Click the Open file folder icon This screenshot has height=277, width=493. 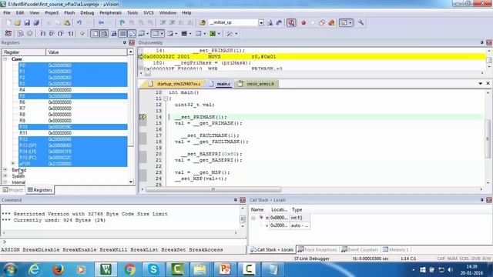pos(18,22)
